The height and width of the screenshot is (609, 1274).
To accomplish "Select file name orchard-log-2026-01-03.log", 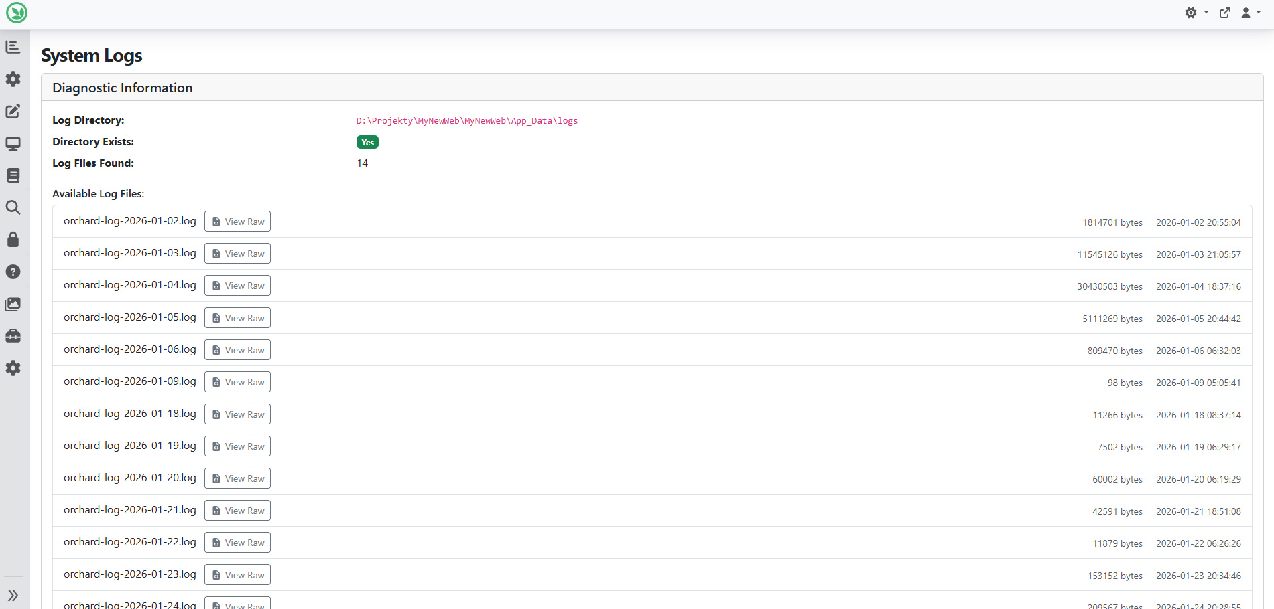I will point(130,253).
